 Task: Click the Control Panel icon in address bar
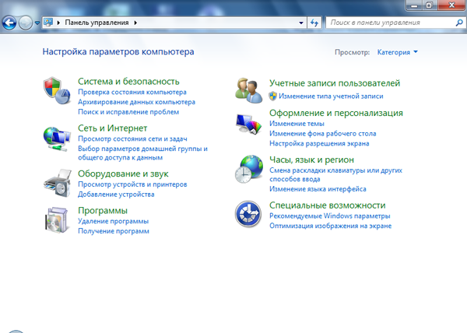[48, 23]
